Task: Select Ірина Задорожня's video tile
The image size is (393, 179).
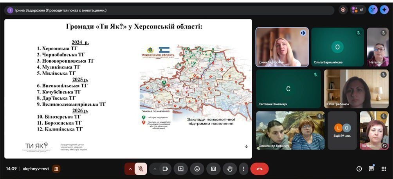Action: coord(282,47)
